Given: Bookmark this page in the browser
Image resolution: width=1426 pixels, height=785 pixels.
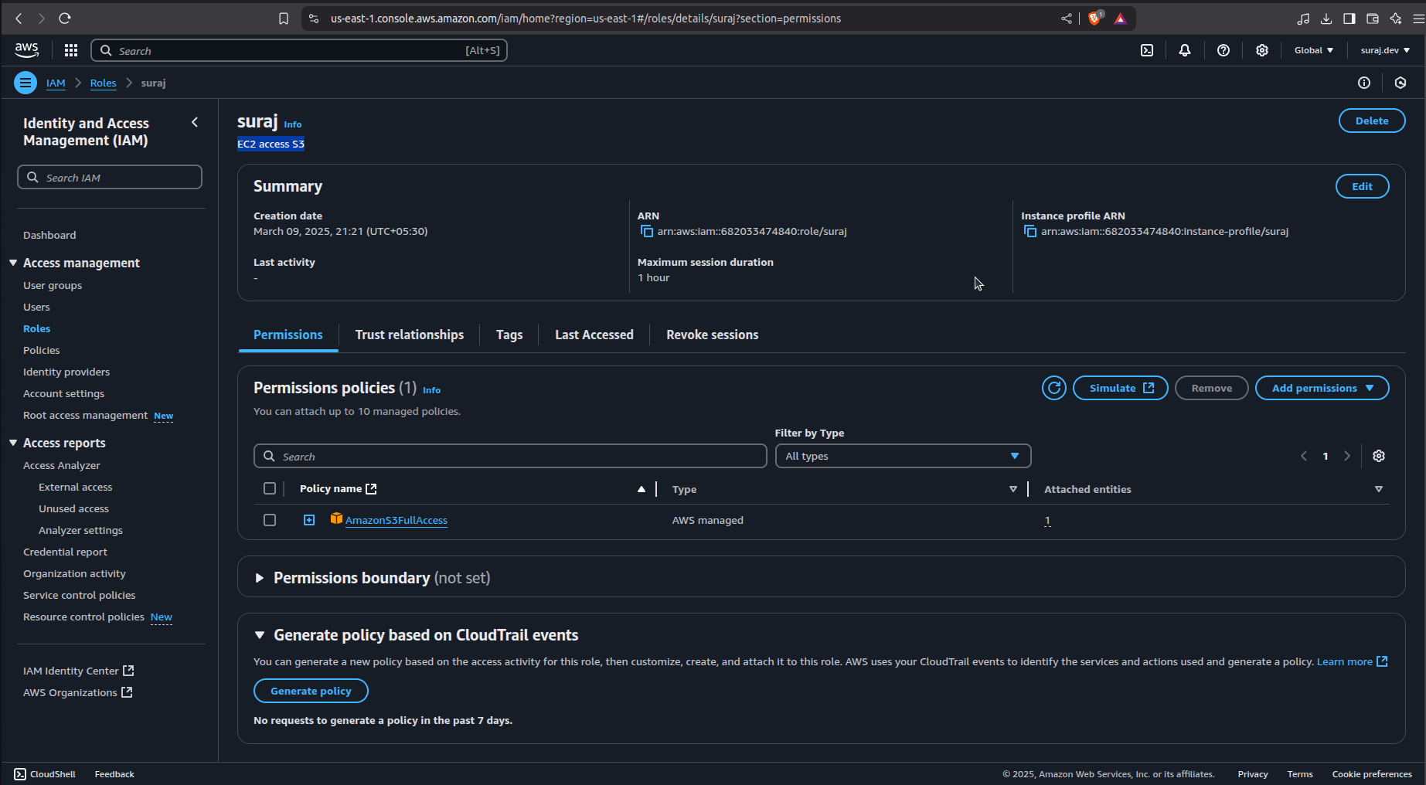Looking at the screenshot, I should [284, 19].
